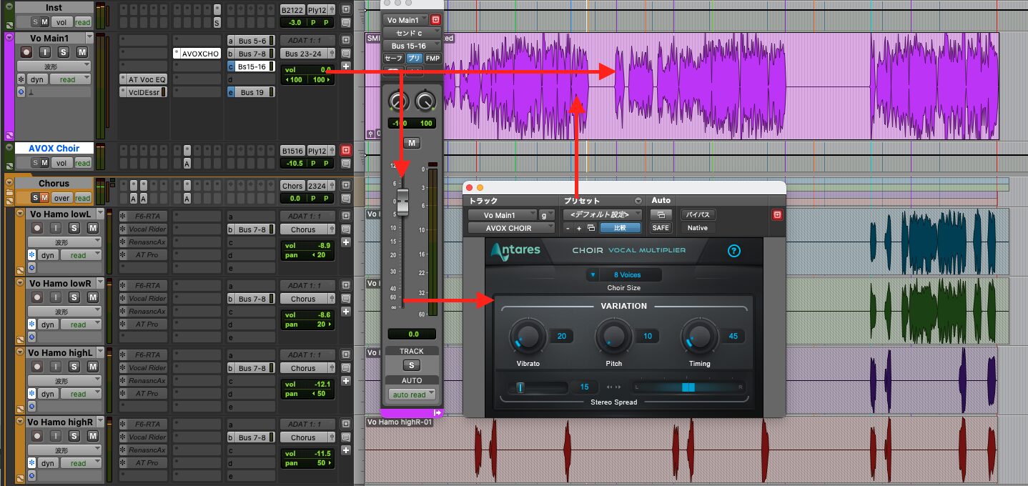Click the red target icon in the plugin header
Screen dimensions: 1028x486
pos(777,214)
